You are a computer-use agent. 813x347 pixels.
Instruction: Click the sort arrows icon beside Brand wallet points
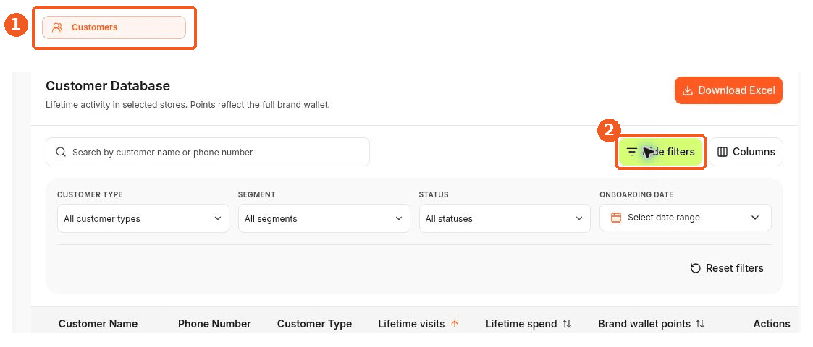[x=700, y=324]
